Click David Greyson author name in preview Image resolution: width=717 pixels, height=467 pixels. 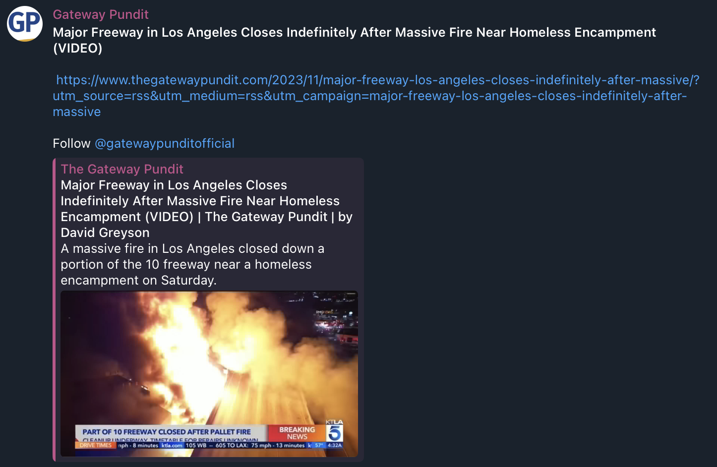(x=105, y=233)
